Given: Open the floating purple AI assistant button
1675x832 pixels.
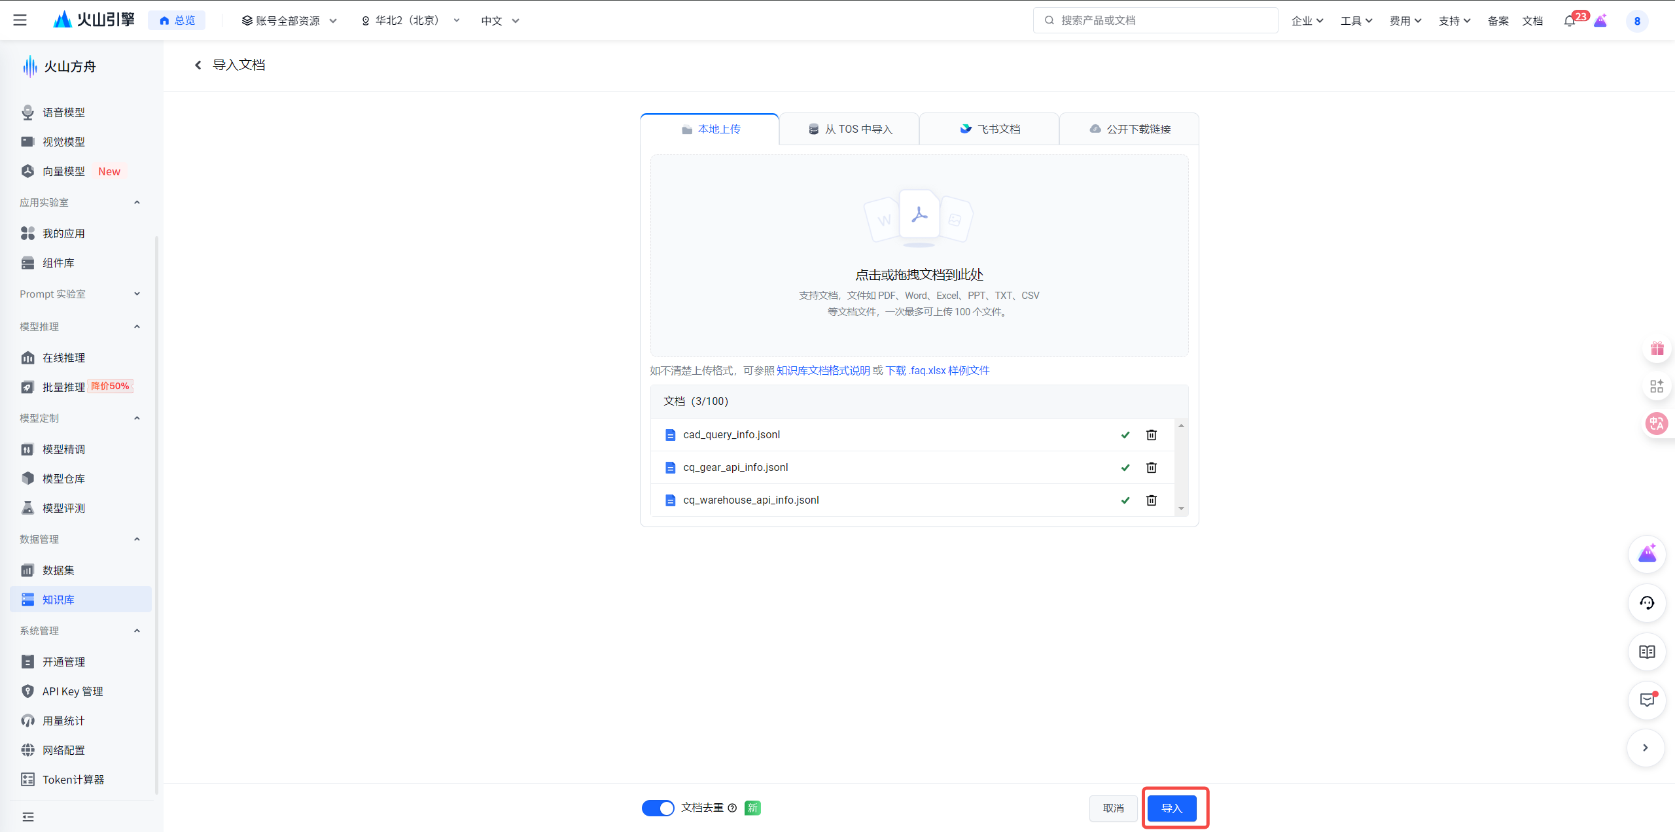Looking at the screenshot, I should point(1647,554).
